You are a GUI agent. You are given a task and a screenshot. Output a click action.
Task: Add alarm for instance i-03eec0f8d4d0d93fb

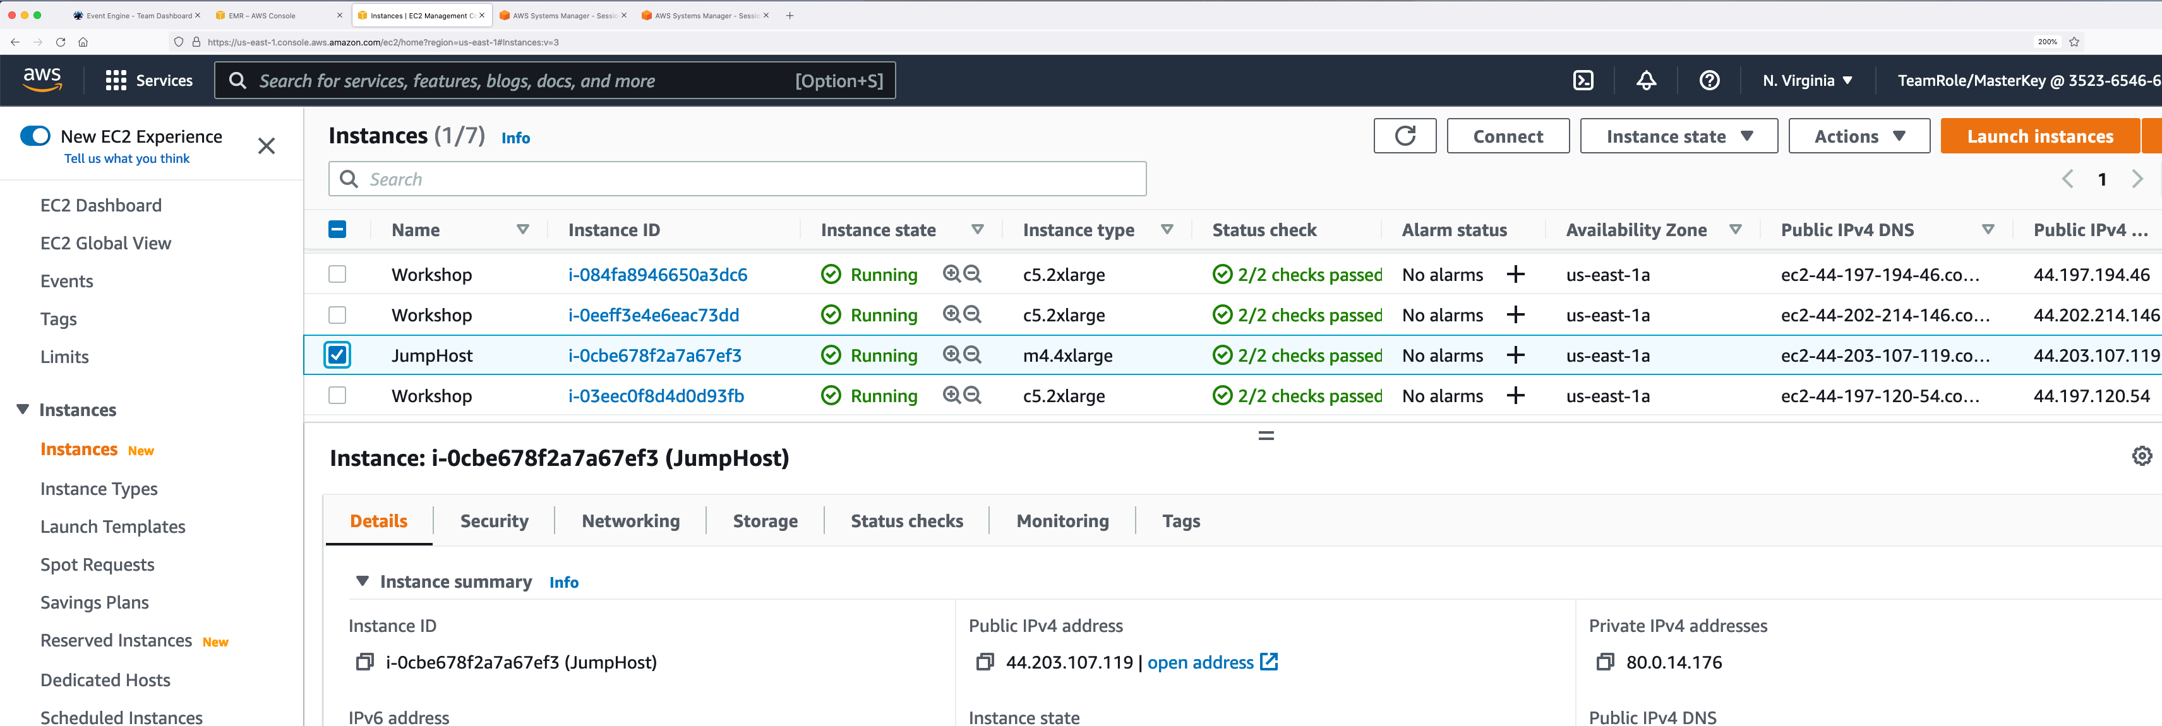click(x=1515, y=395)
